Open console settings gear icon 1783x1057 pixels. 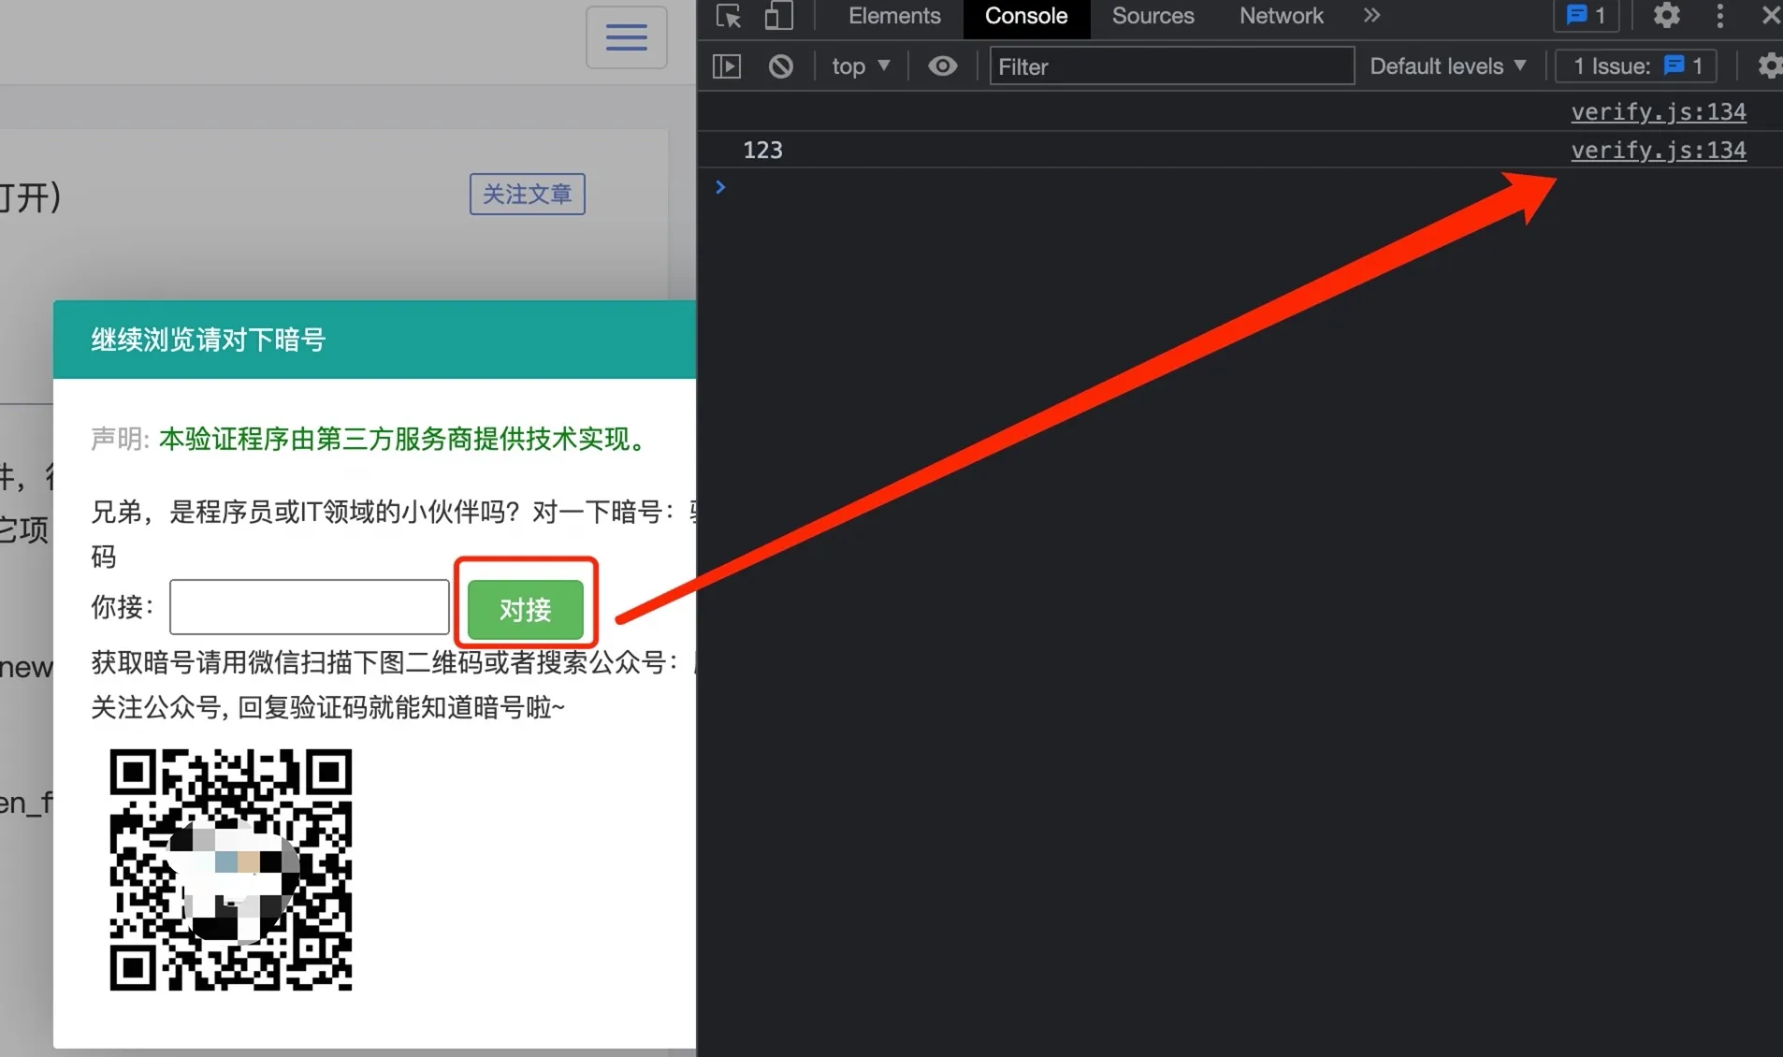click(x=1769, y=66)
